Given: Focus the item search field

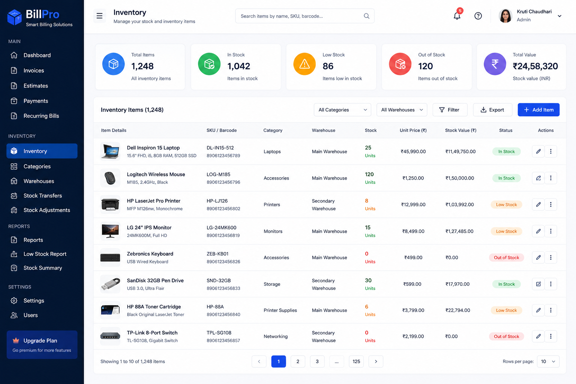Looking at the screenshot, I should click(x=304, y=16).
